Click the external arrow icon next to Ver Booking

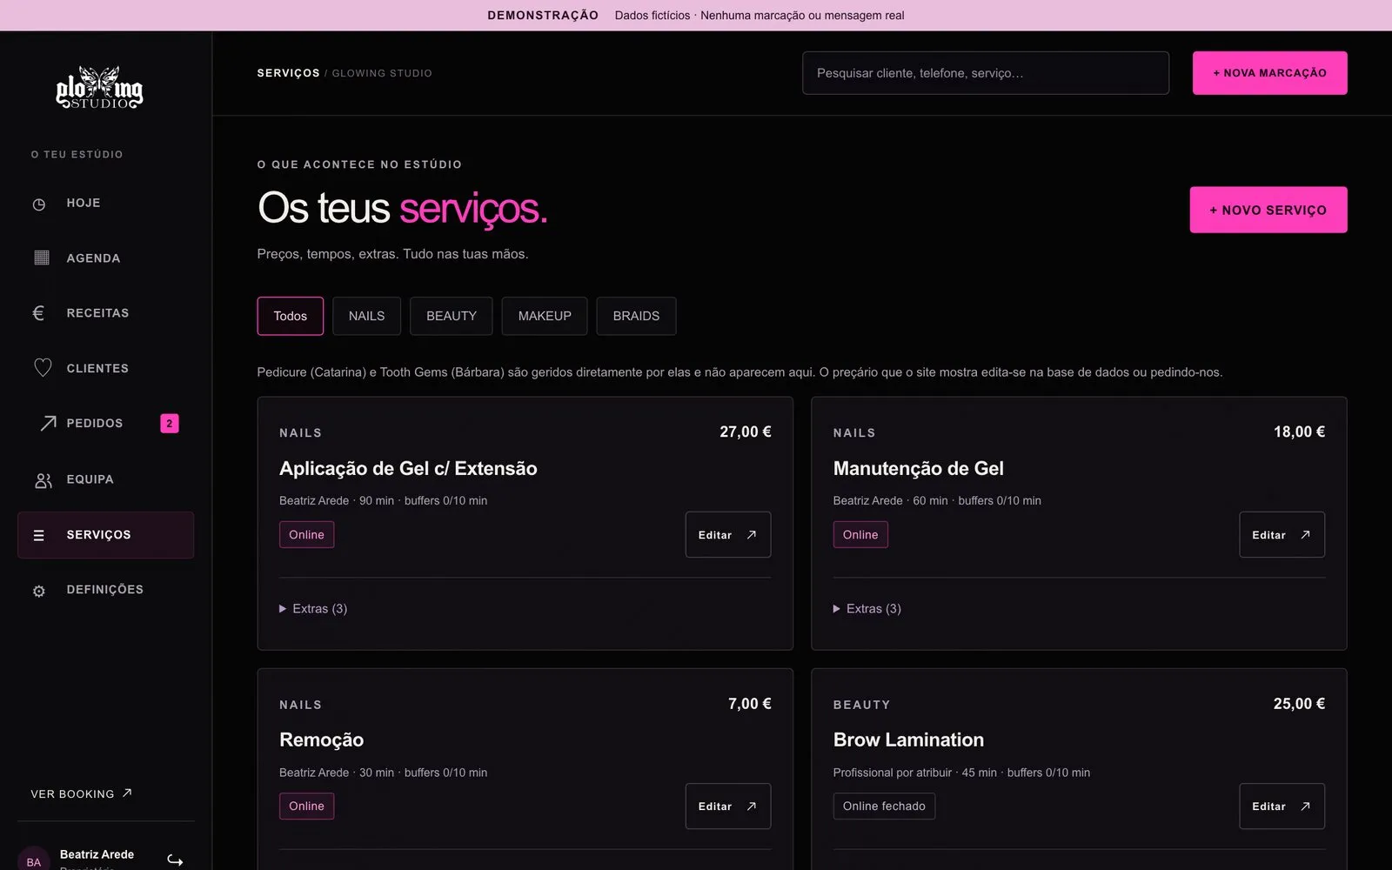pos(127,793)
